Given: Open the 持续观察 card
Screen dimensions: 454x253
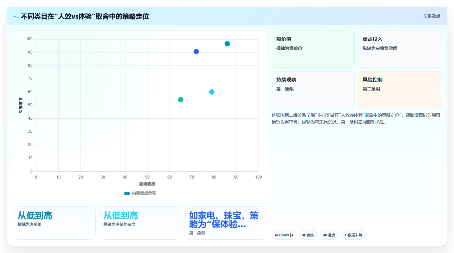Looking at the screenshot, I should 313,90.
